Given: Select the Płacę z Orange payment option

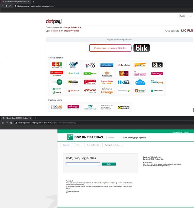Looking at the screenshot, I should pyautogui.click(x=107, y=91).
